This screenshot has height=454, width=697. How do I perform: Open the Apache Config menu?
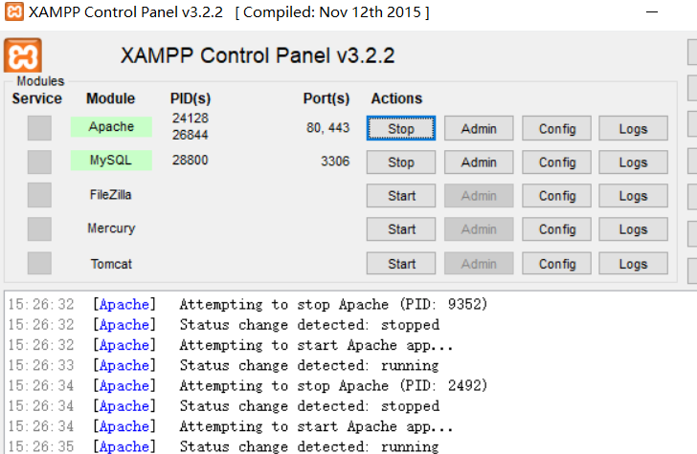[x=556, y=128]
